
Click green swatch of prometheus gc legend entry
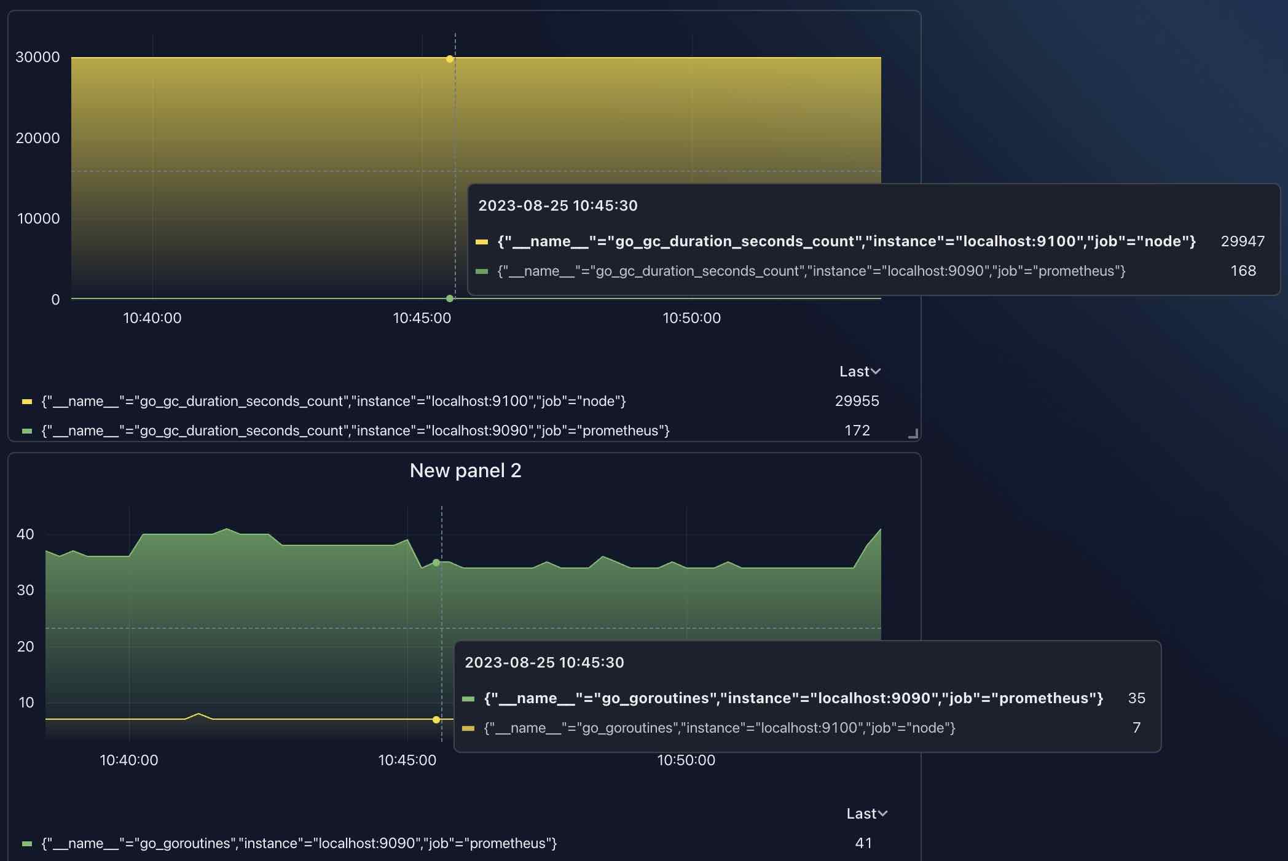point(27,431)
